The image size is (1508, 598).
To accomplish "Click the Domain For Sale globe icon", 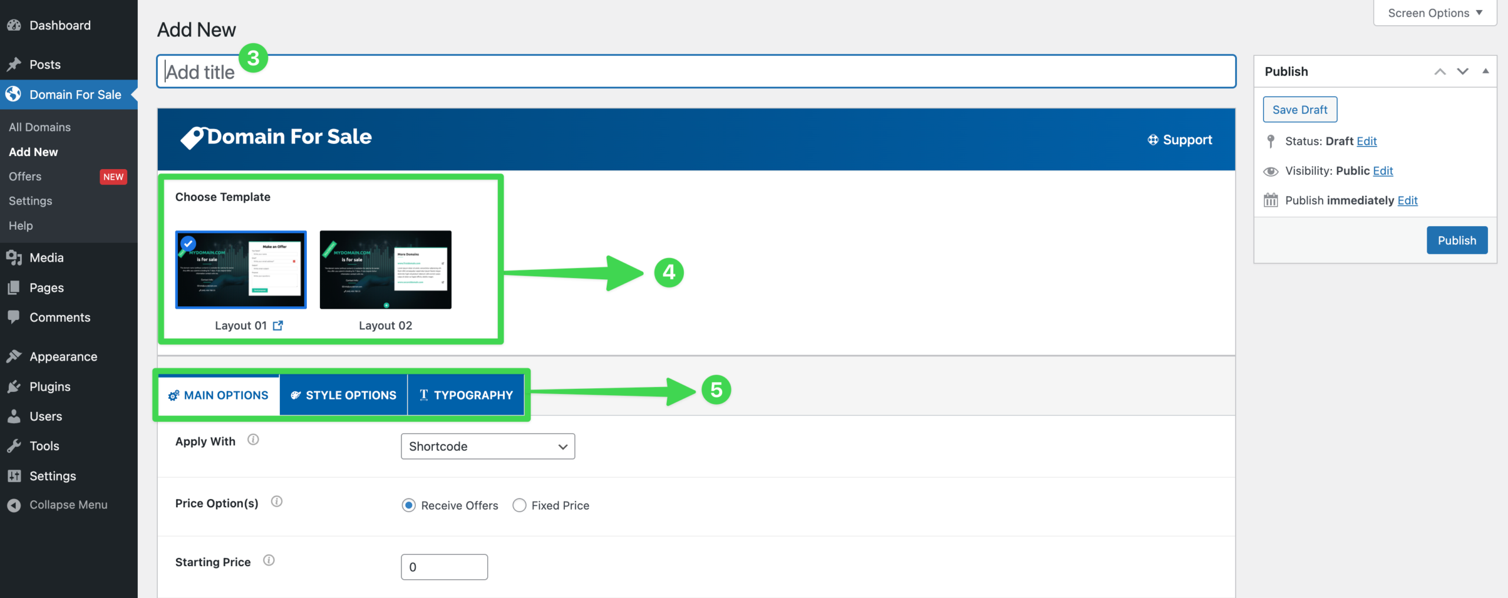I will [14, 94].
